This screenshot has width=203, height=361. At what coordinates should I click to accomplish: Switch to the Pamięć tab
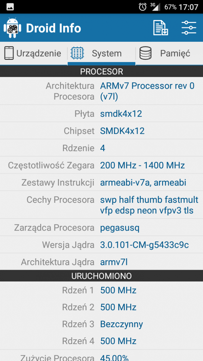(169, 53)
